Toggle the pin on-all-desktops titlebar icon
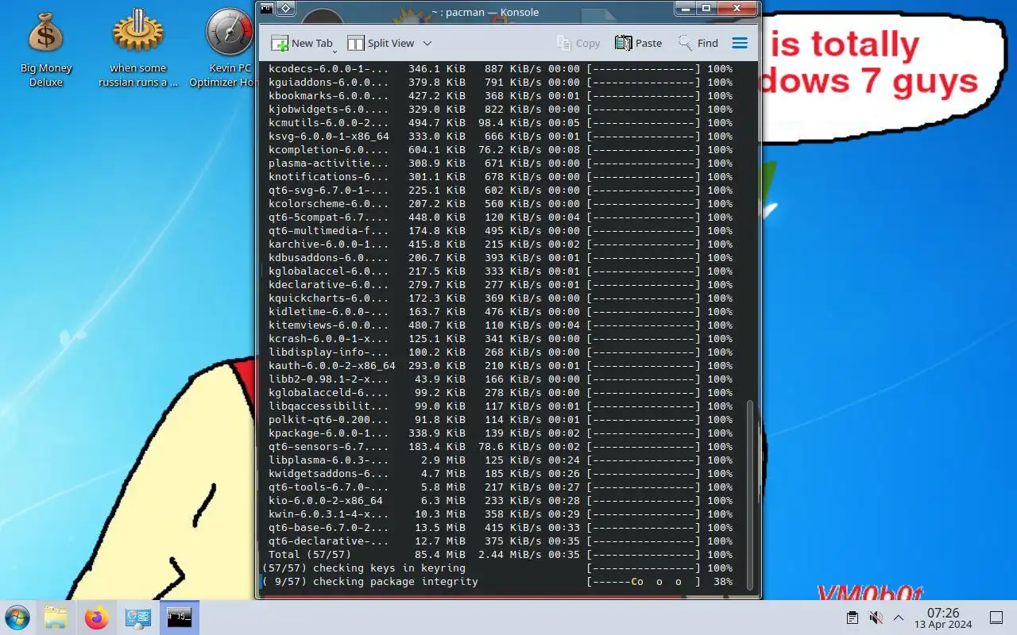Image resolution: width=1017 pixels, height=635 pixels. coord(286,9)
